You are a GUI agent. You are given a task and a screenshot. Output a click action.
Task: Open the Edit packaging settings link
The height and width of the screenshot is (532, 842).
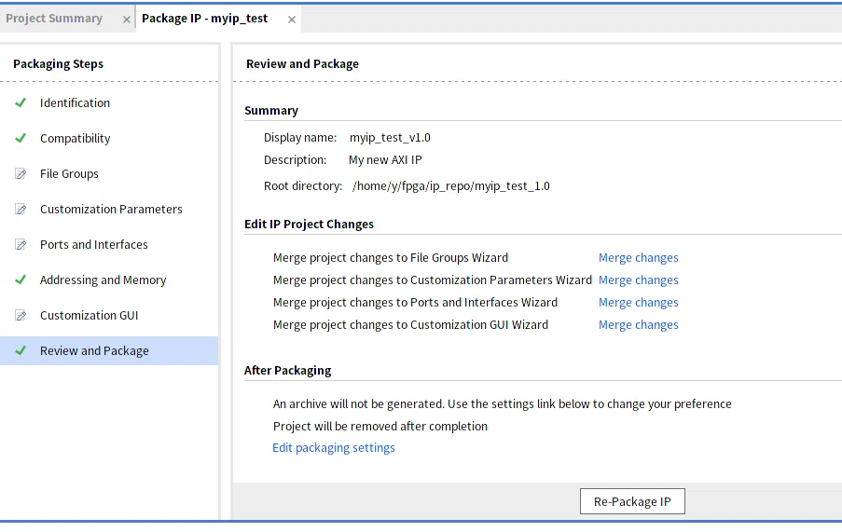334,448
